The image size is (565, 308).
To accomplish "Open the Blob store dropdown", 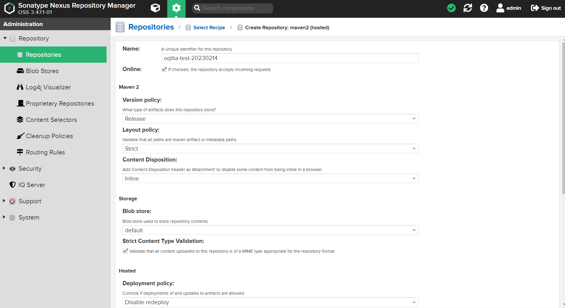I will point(270,230).
